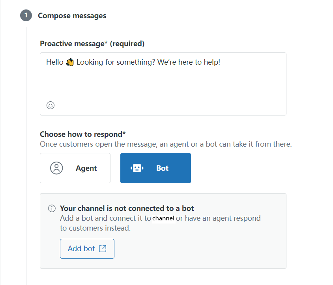
Task: Click the person icon on Agent card
Action: [56, 168]
